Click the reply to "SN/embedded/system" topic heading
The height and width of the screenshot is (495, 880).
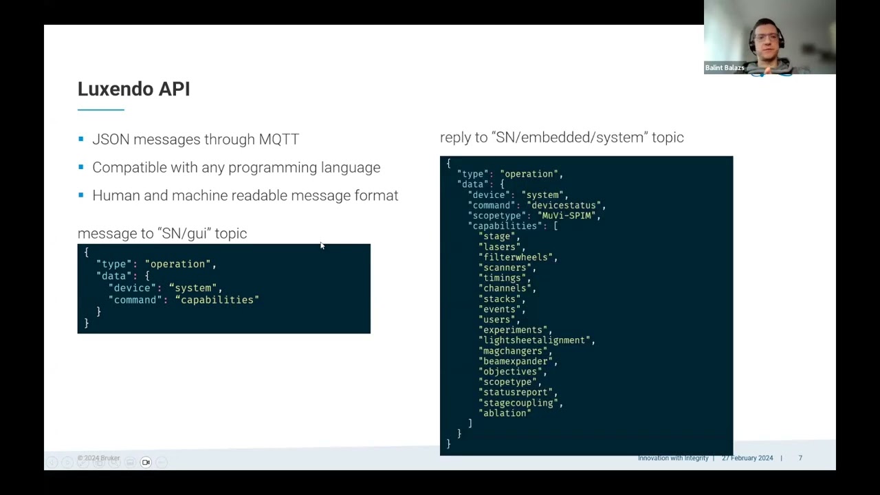pyautogui.click(x=562, y=137)
